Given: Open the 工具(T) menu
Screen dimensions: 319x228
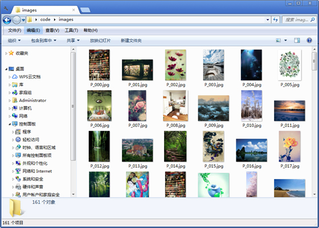Looking at the screenshot, I should tap(71, 31).
